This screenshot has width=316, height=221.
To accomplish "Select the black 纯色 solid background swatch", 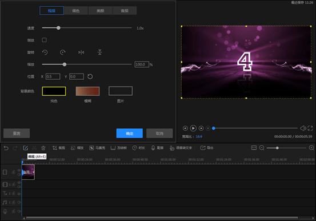I will (x=54, y=91).
